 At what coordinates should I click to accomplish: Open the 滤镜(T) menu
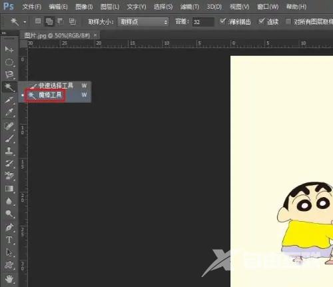pyautogui.click(x=190, y=7)
